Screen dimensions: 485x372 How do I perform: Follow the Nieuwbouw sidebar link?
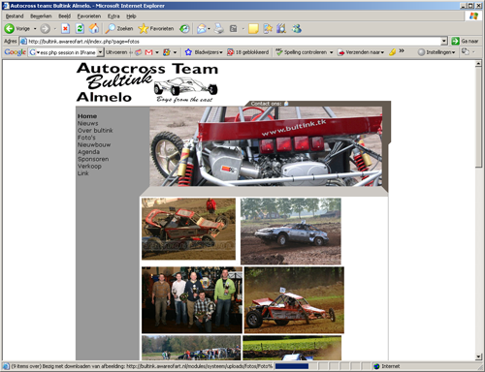click(x=94, y=144)
